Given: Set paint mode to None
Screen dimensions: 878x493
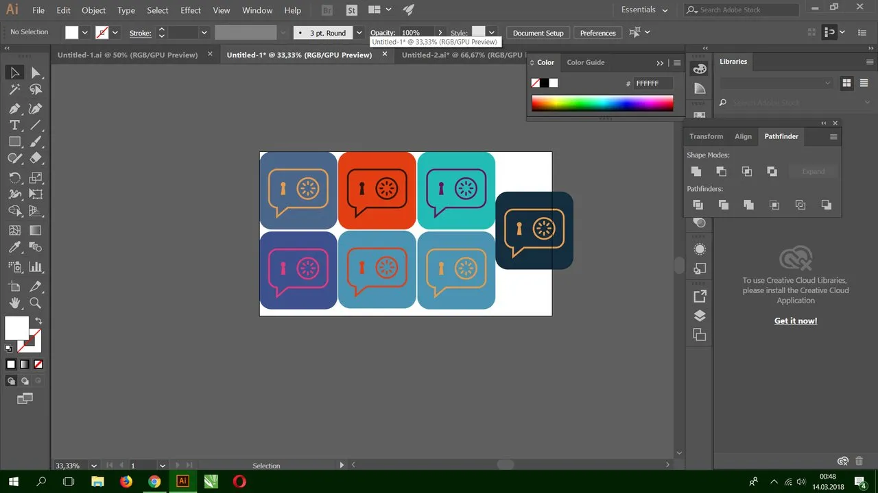Looking at the screenshot, I should pos(38,364).
